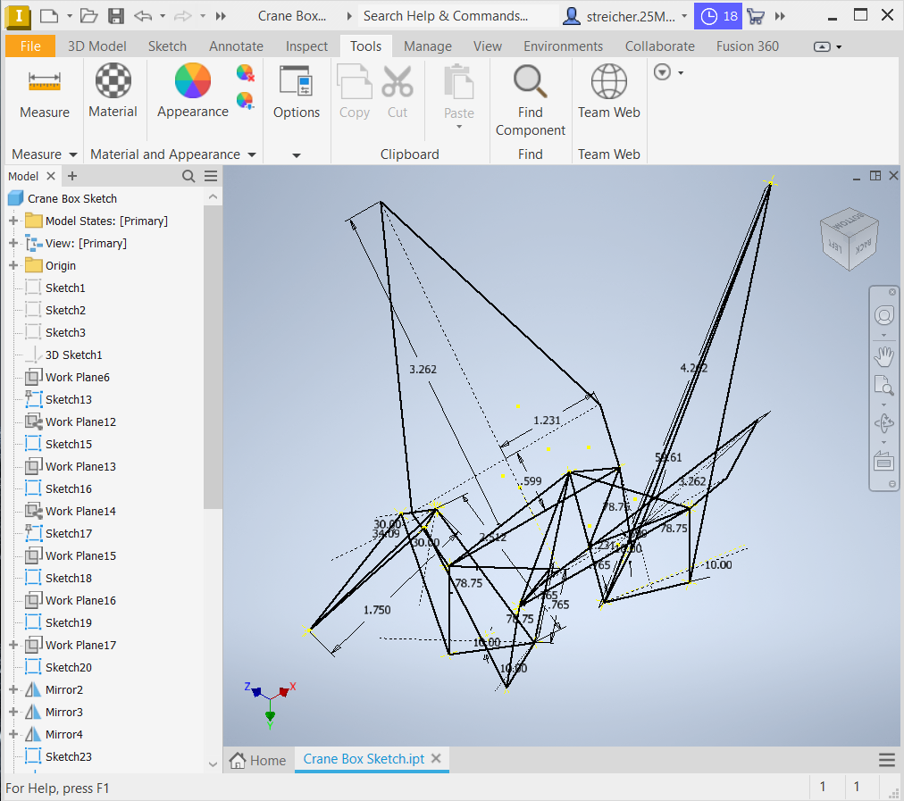The image size is (904, 801).
Task: Open the Manage ribbon tab
Action: click(428, 46)
